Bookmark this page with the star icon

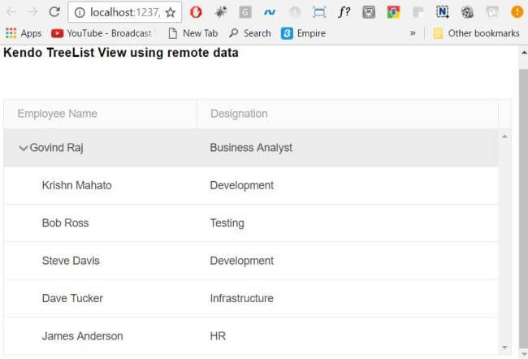(170, 12)
